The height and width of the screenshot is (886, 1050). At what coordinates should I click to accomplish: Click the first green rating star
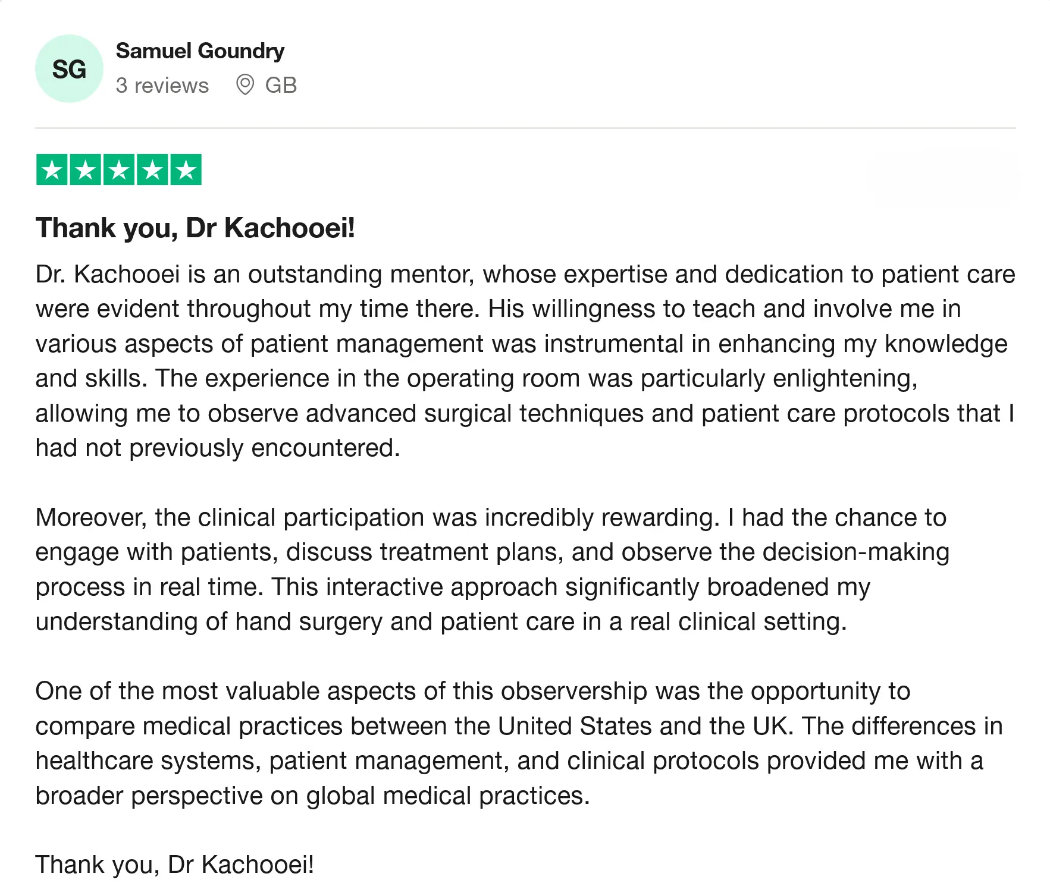[52, 170]
